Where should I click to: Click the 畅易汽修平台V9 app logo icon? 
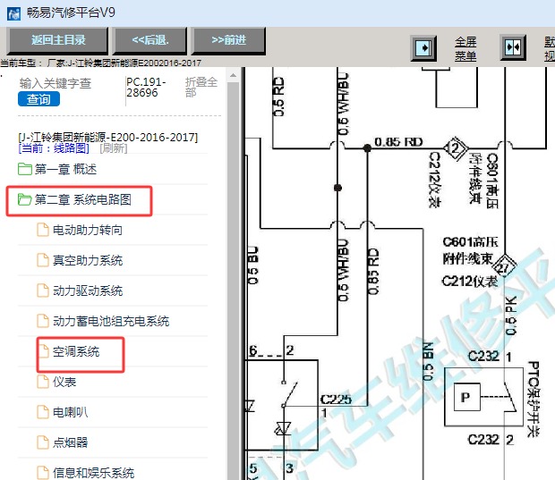[x=13, y=13]
